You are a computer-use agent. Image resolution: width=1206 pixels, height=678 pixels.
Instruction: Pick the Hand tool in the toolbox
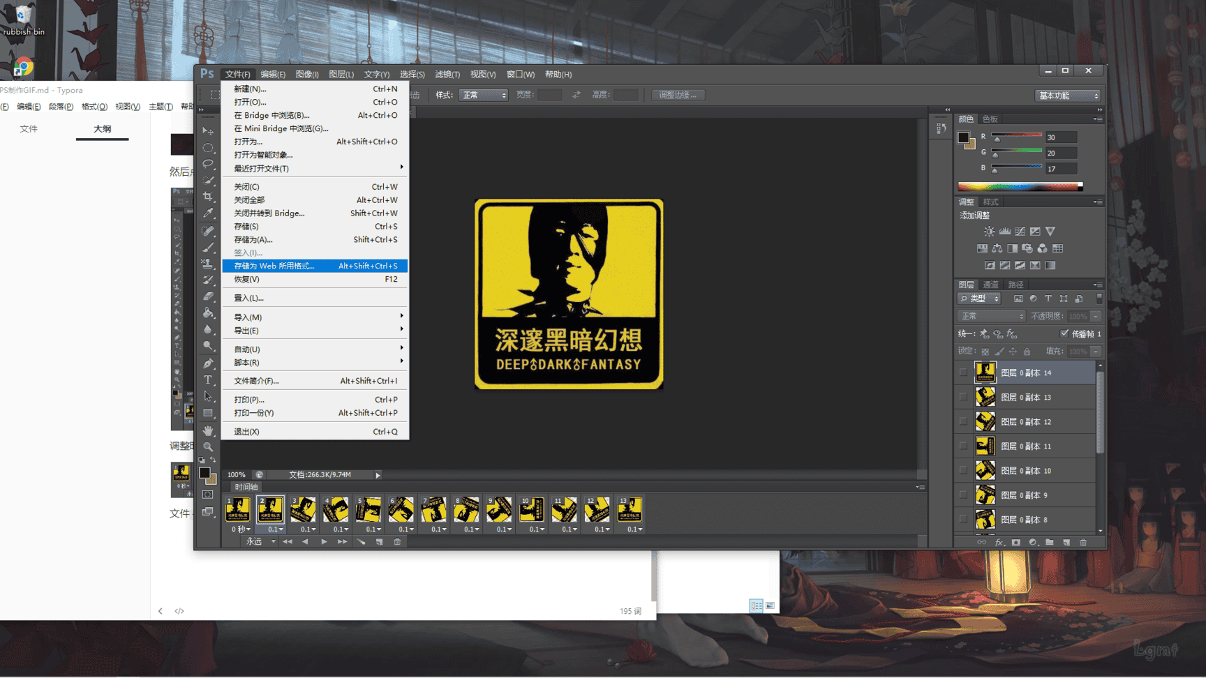[208, 431]
